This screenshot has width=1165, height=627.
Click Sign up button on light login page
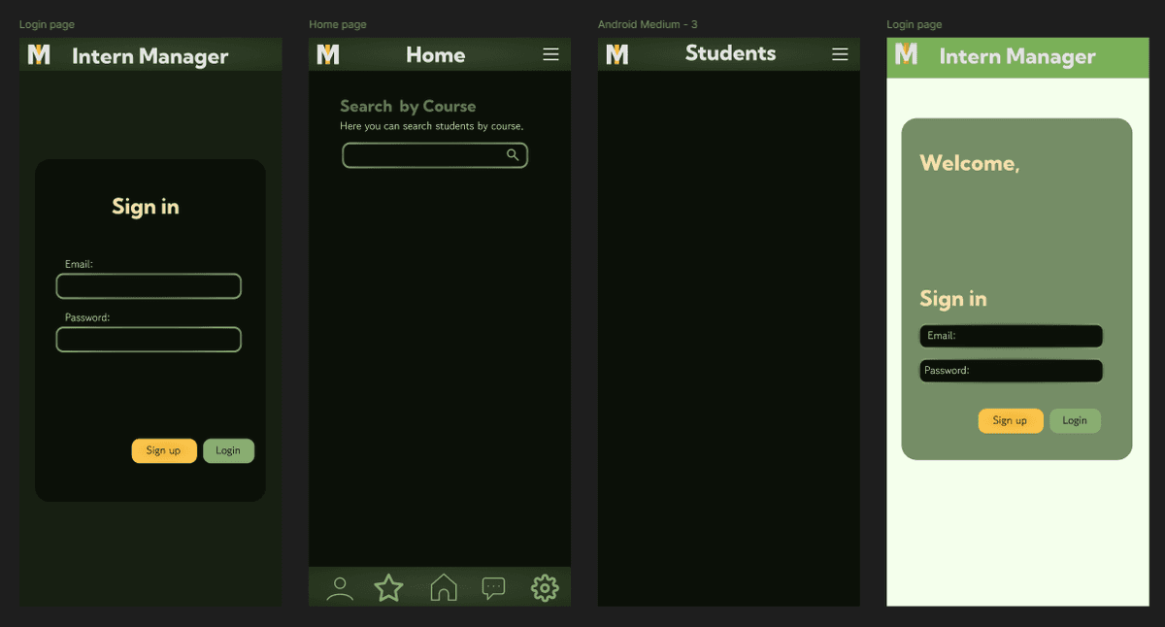click(x=1010, y=420)
